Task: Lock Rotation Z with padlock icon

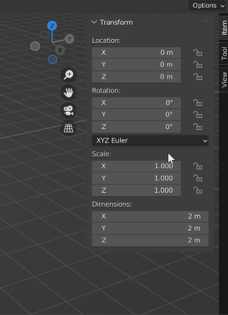Action: (x=198, y=127)
